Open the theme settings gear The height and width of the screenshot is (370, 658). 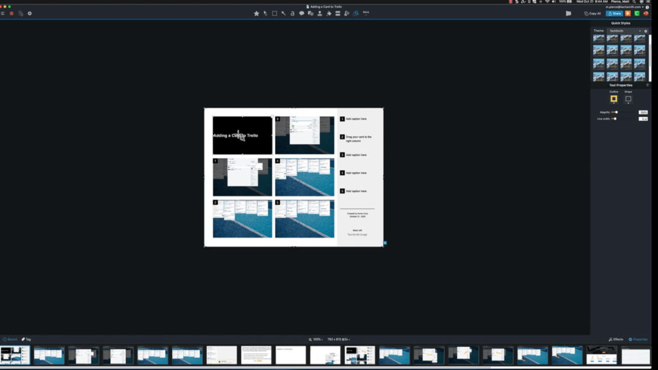[x=646, y=31]
